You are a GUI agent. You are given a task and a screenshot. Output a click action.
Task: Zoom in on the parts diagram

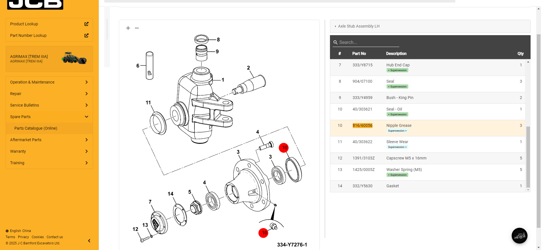point(128,28)
